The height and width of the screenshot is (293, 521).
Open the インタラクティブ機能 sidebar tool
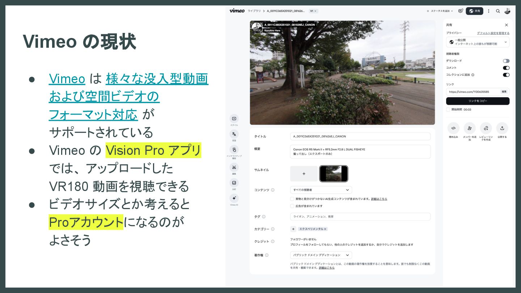(234, 150)
